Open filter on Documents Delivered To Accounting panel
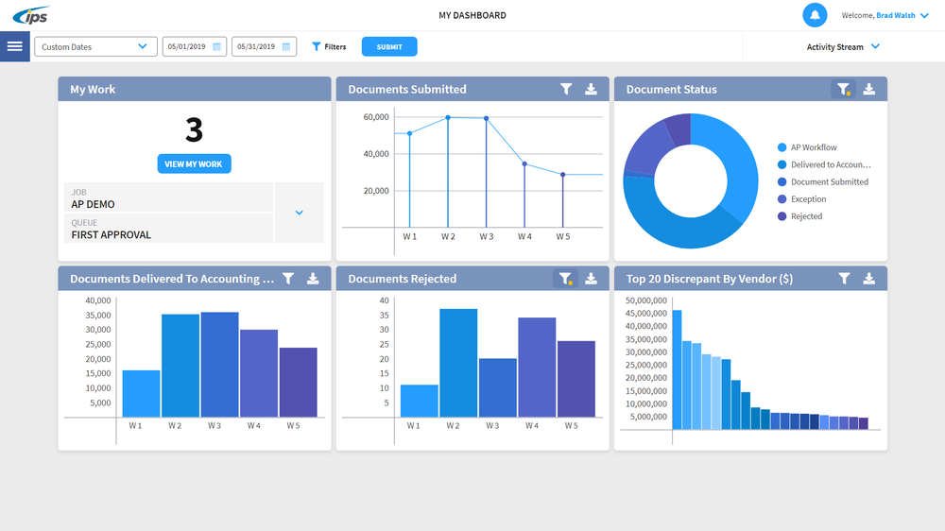945x531 pixels. (x=288, y=279)
